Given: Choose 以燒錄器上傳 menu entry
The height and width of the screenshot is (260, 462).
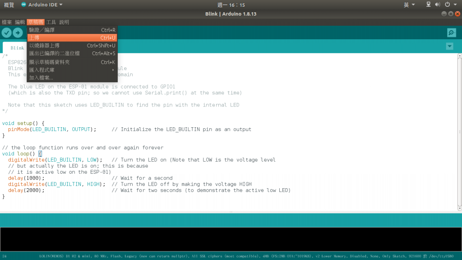Looking at the screenshot, I should click(x=72, y=46).
